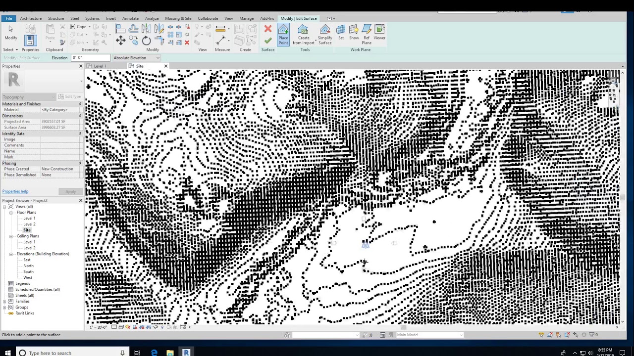Open the File menu
Screen dimensions: 634x356
point(9,18)
